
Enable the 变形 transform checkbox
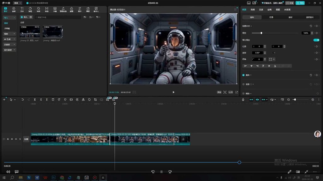pyautogui.click(x=243, y=84)
